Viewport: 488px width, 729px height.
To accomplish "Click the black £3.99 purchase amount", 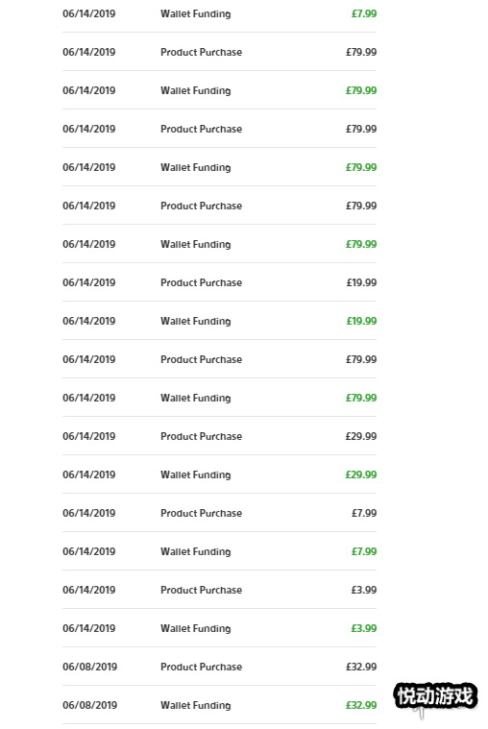I will (364, 590).
